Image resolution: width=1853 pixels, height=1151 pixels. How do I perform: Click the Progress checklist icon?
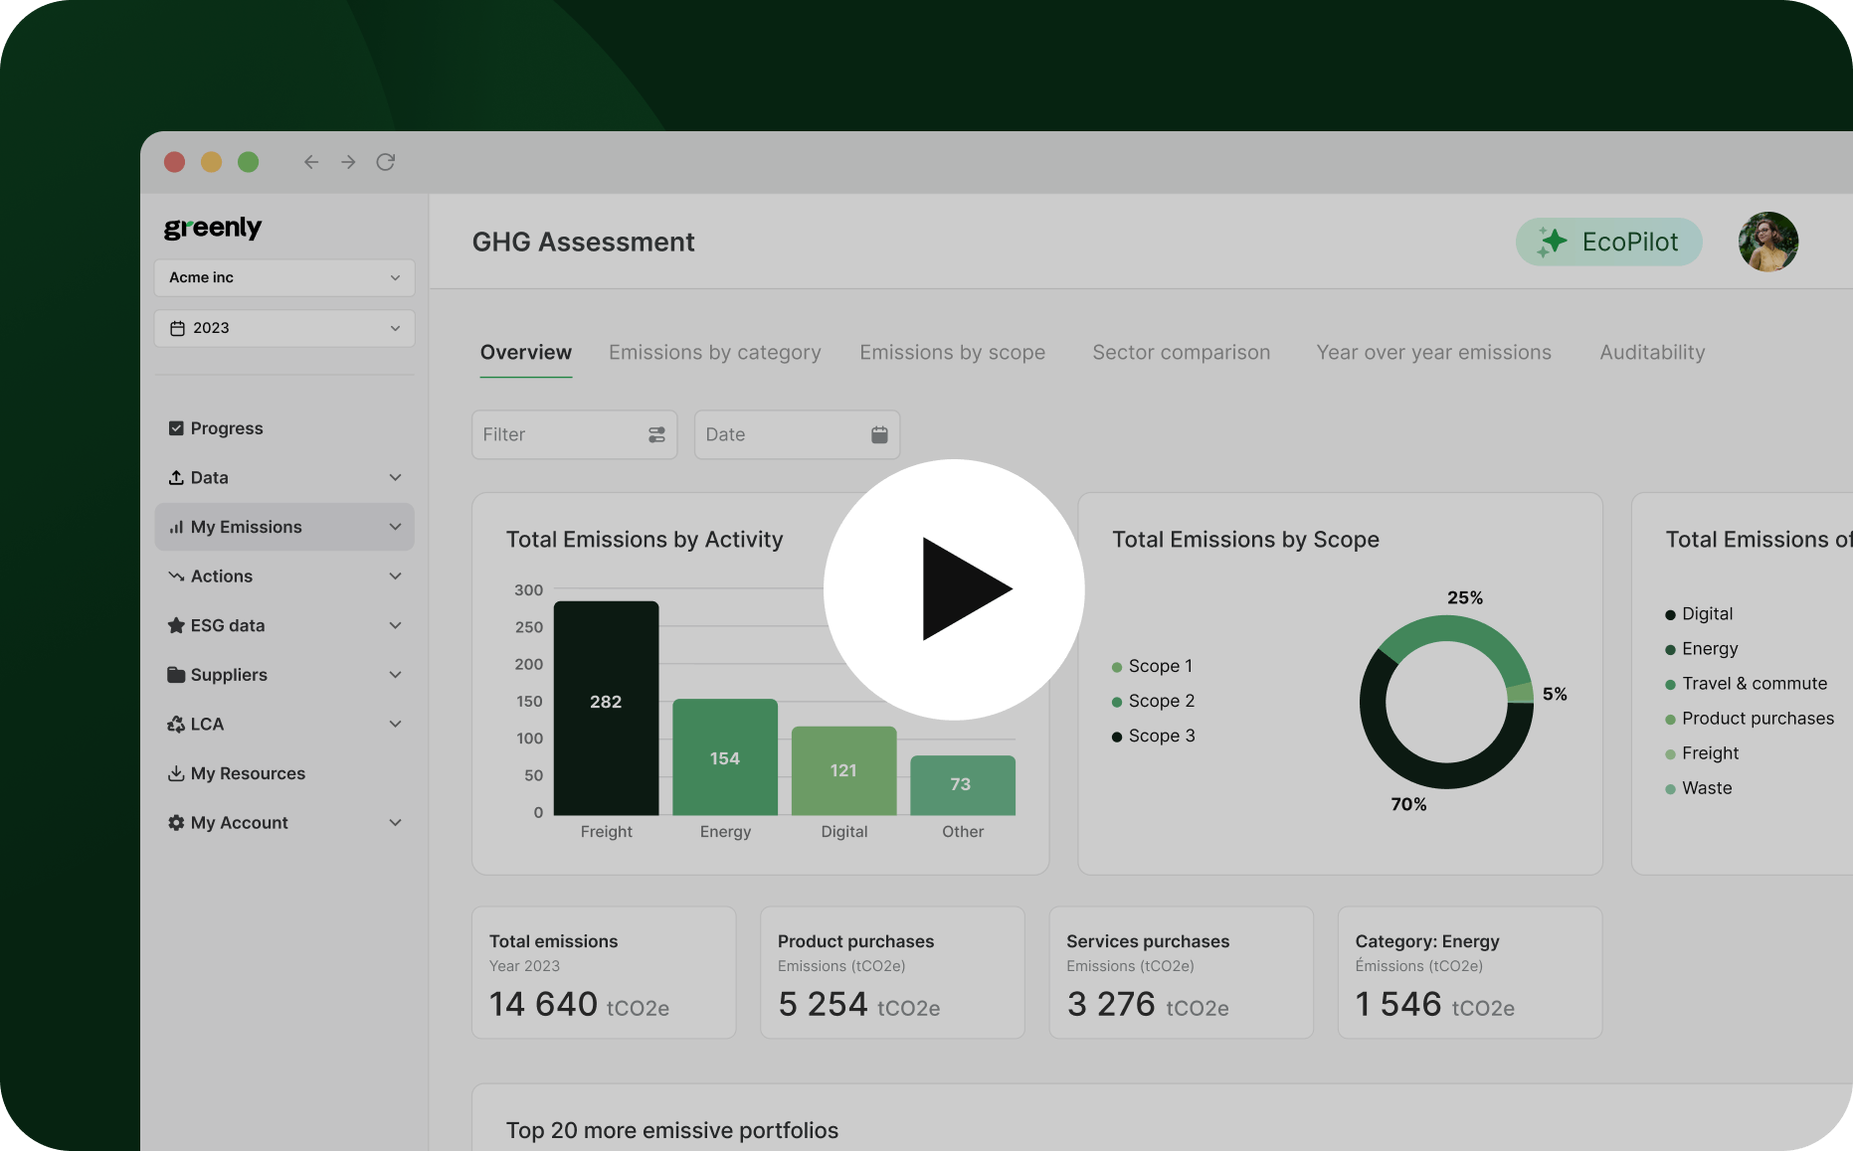[176, 428]
